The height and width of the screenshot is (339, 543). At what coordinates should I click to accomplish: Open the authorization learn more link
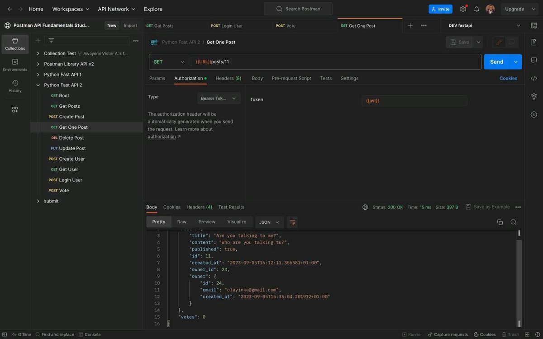point(164,137)
